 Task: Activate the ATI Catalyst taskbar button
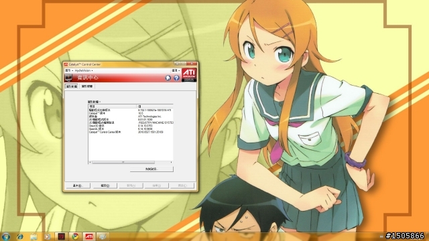(x=89, y=236)
